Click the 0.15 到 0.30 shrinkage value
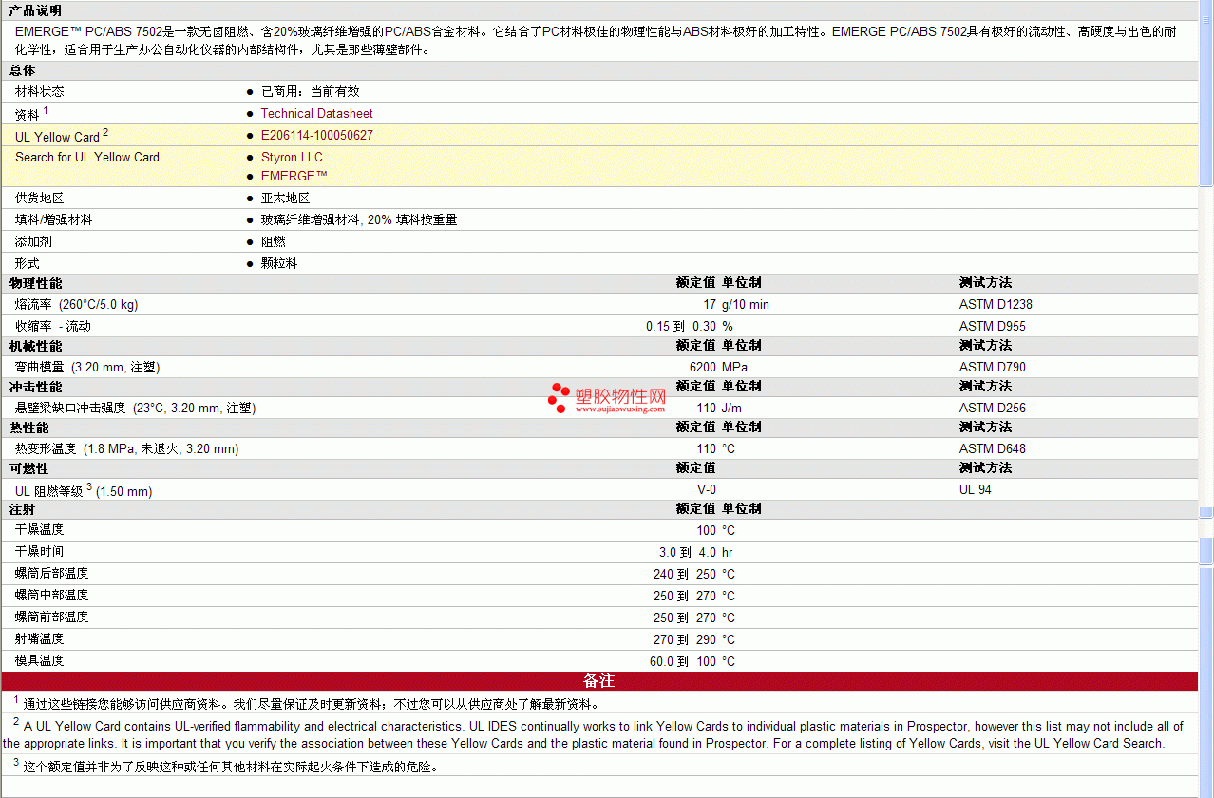Viewport: 1214px width, 798px height. [681, 327]
